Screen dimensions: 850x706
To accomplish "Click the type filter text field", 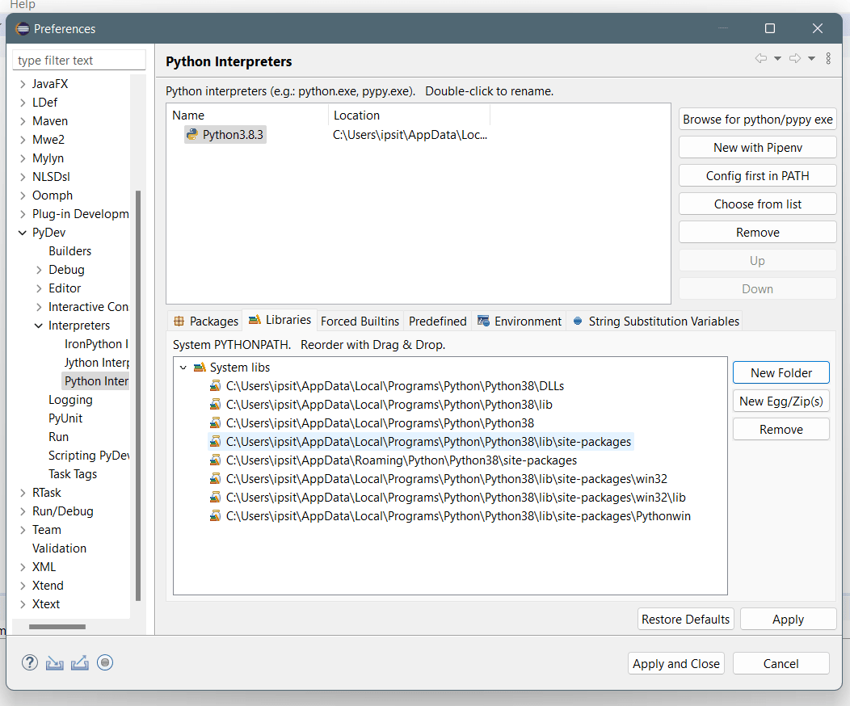I will coord(79,61).
